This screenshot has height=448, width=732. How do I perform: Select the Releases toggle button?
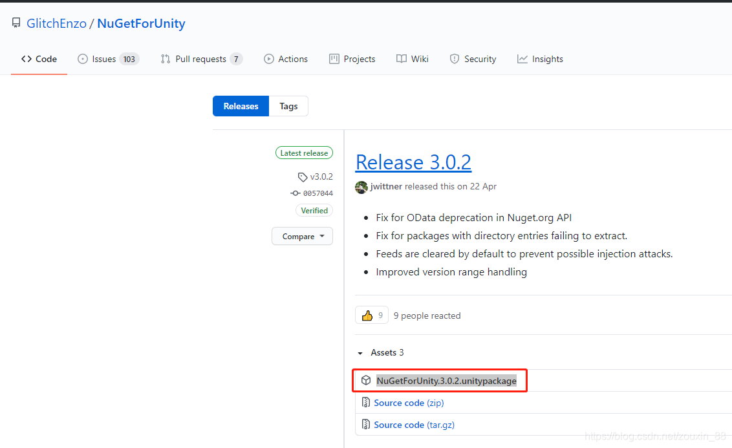[241, 106]
